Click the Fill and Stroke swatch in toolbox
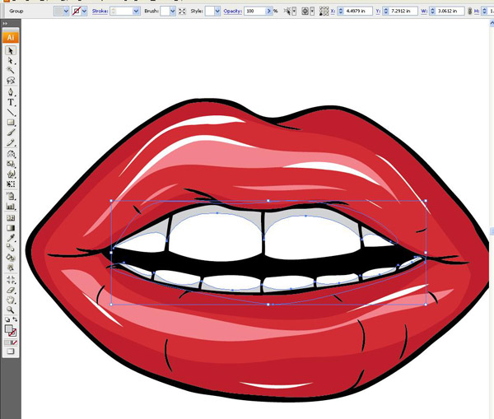Viewport: 494px width, 419px height. [11, 328]
